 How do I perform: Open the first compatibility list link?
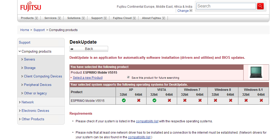[147, 121]
